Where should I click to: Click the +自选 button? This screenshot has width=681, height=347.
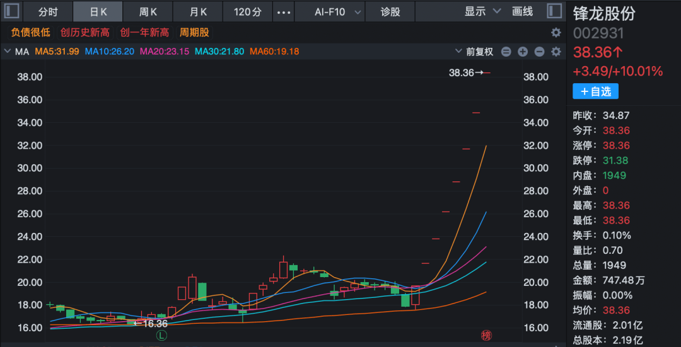595,91
